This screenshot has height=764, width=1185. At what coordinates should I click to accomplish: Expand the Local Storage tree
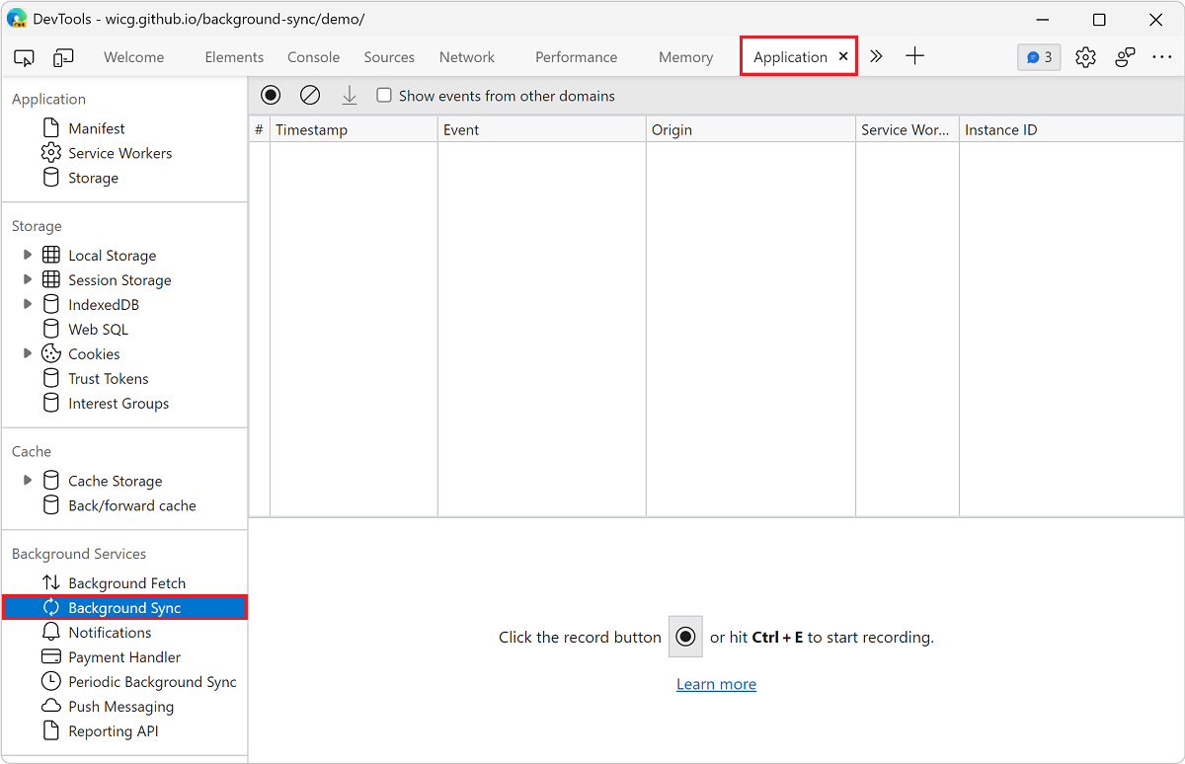(27, 255)
